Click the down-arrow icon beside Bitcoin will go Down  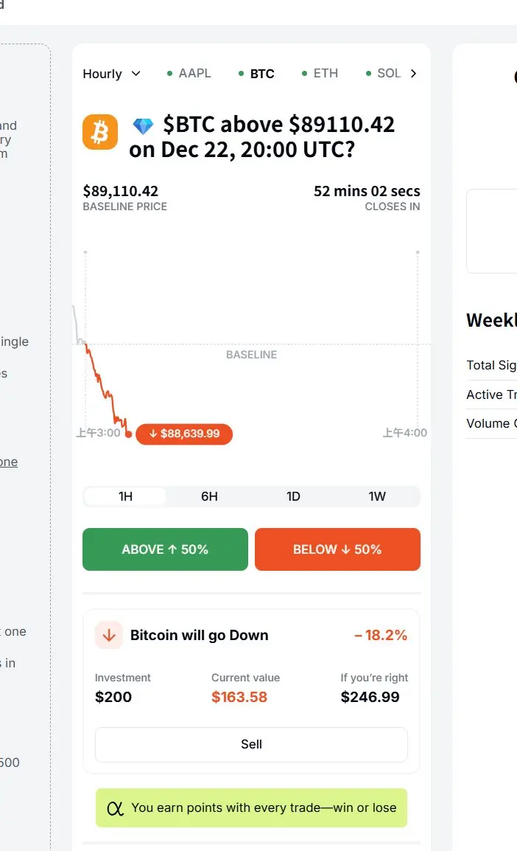(109, 635)
